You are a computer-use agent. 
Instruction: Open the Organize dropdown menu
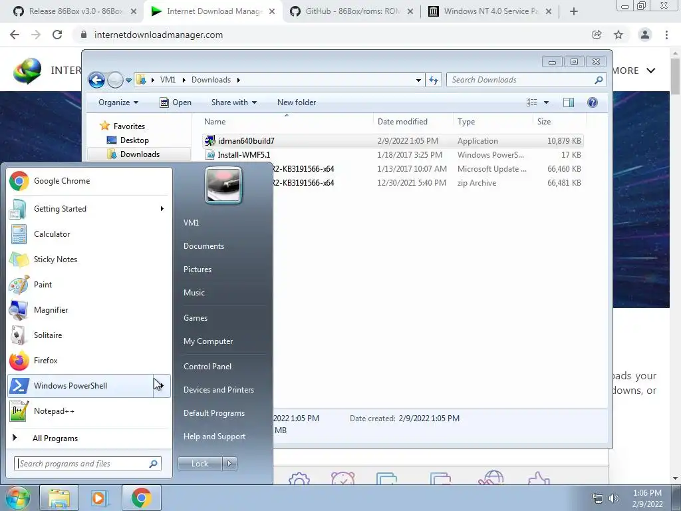click(118, 102)
